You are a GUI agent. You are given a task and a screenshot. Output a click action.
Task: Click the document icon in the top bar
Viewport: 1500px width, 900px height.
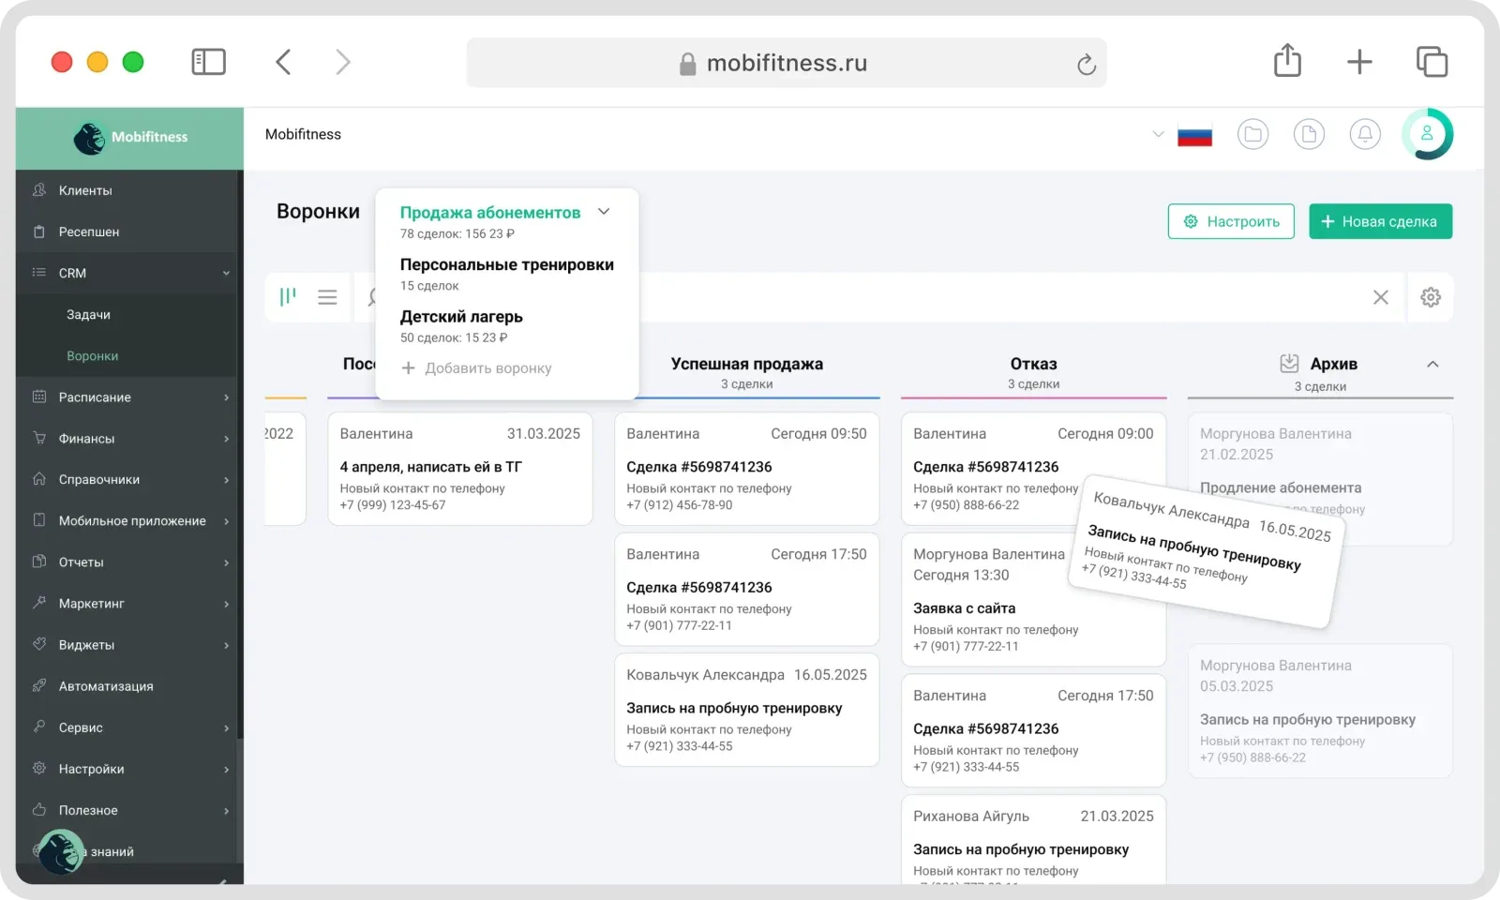click(x=1309, y=134)
